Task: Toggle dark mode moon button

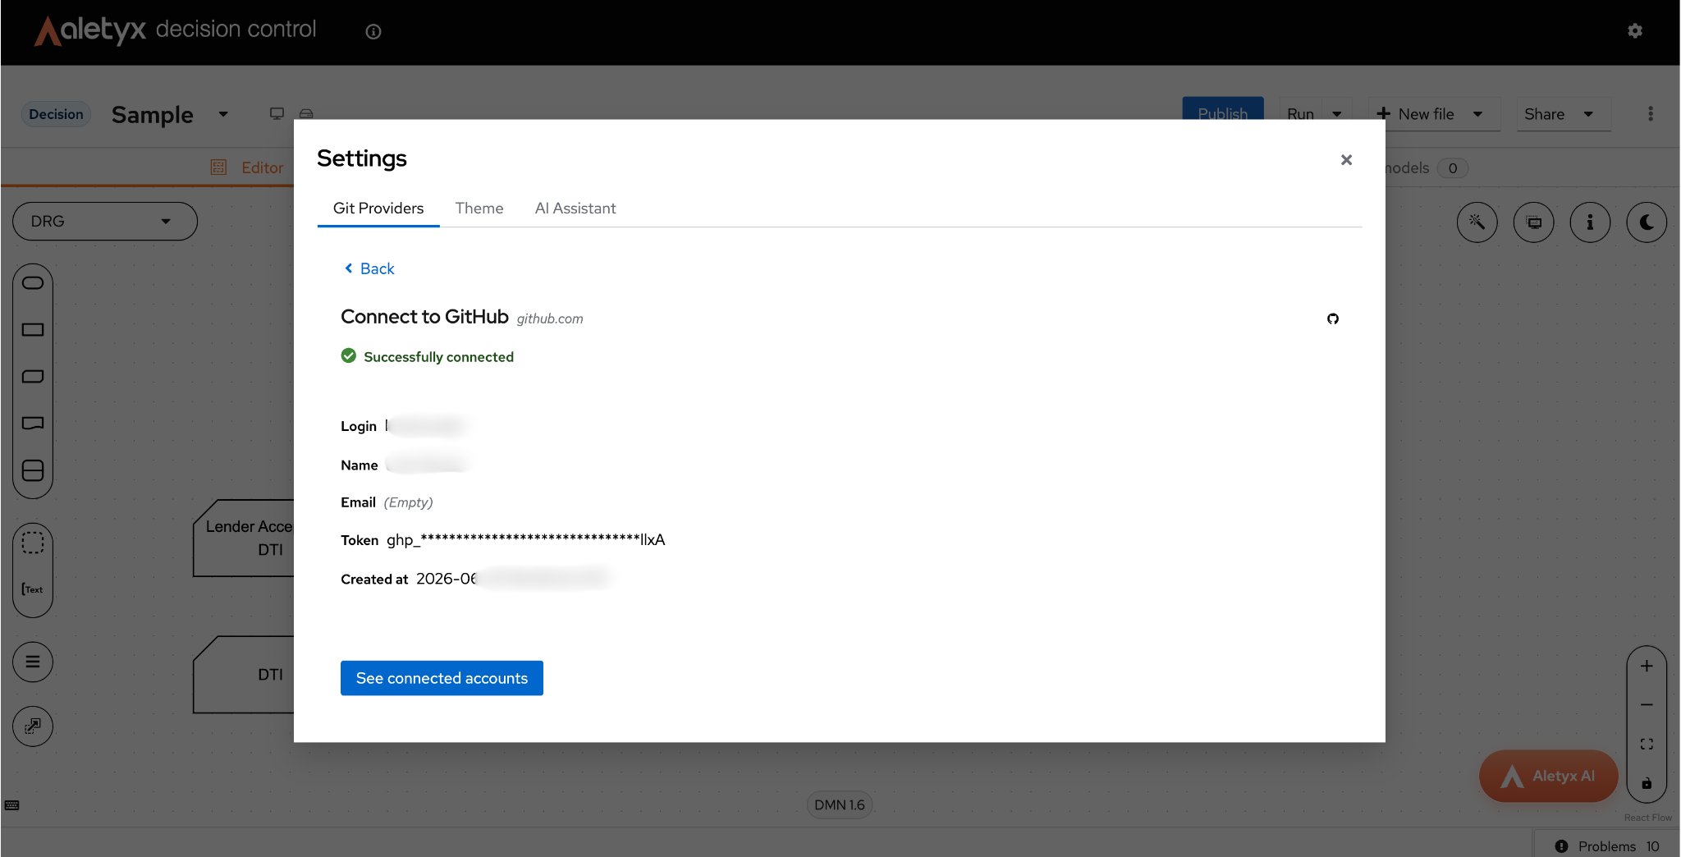Action: pyautogui.click(x=1647, y=222)
